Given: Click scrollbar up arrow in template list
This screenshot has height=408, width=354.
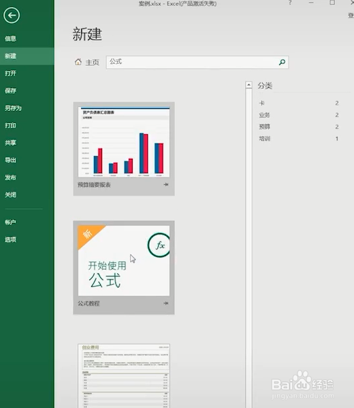Looking at the screenshot, I should tap(248, 85).
